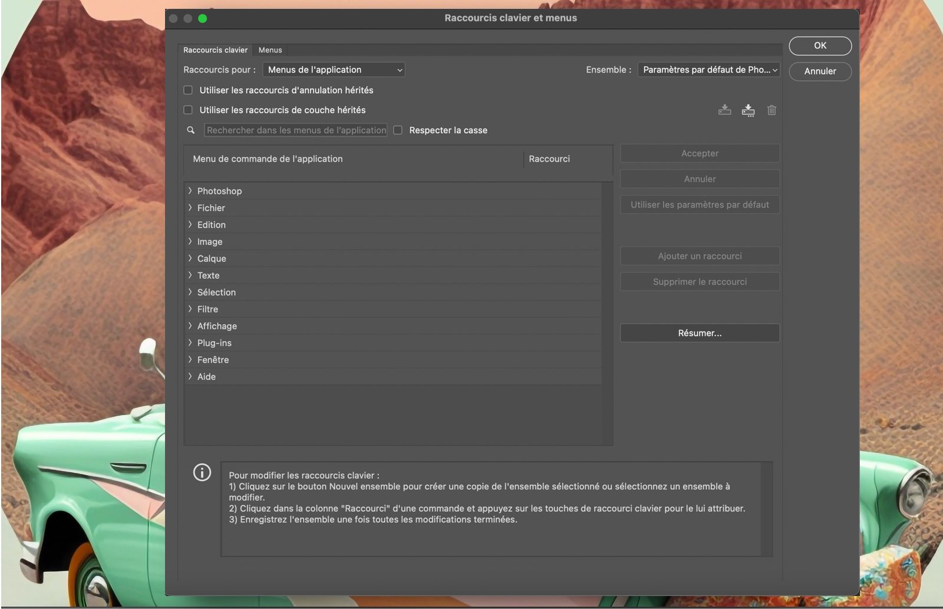Expand the Filtre menu entry
943x609 pixels.
click(190, 309)
